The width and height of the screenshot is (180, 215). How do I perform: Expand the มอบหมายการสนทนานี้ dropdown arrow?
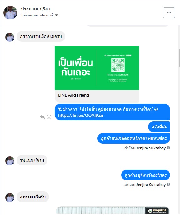[57, 15]
